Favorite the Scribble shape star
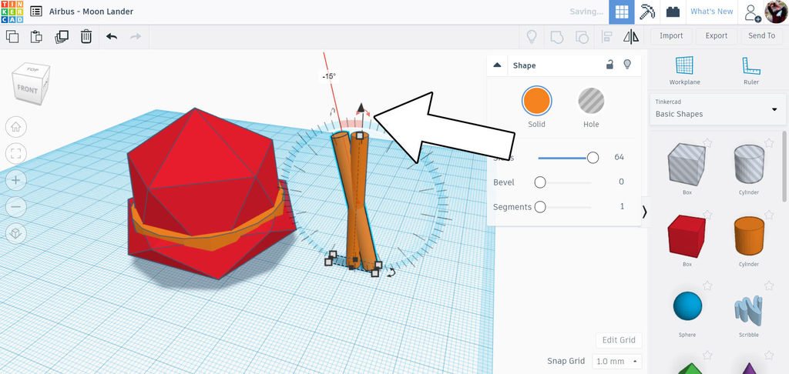789x374 pixels. [x=769, y=286]
